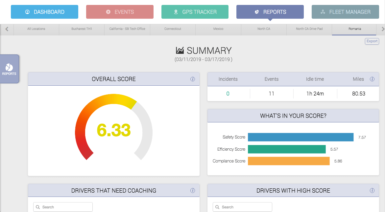This screenshot has width=385, height=212.
Task: Click the Overall Score info icon
Action: point(193,79)
